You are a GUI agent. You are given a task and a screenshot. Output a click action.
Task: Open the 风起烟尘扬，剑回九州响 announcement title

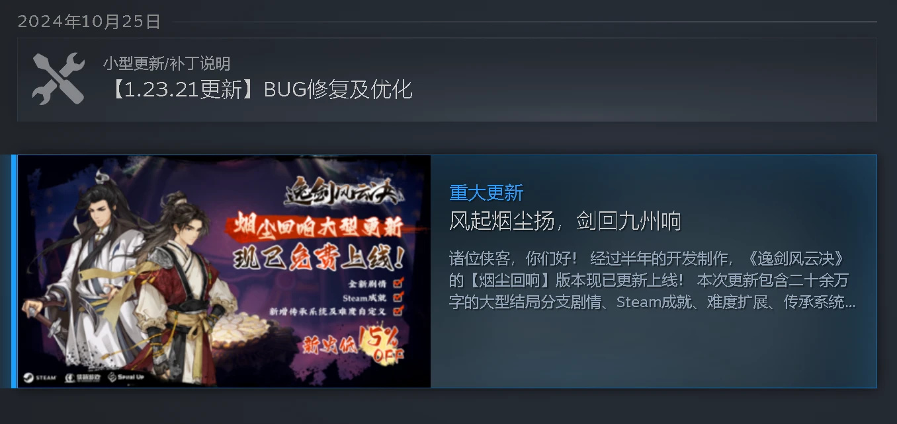[565, 221]
